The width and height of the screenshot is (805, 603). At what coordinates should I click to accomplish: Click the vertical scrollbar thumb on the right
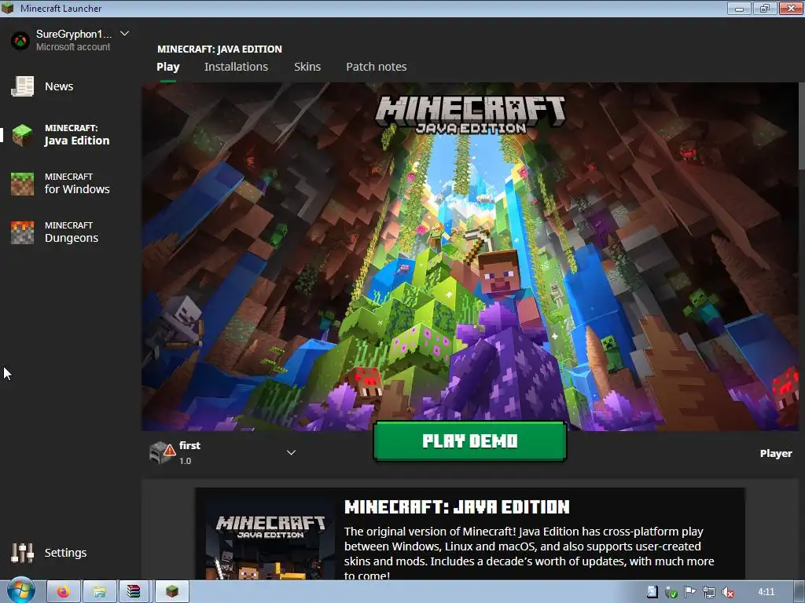801,126
